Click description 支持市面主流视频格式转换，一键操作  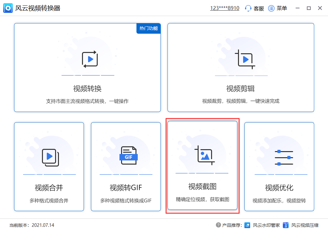[87, 101]
